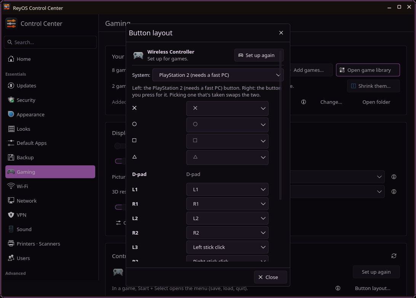The height and width of the screenshot is (298, 416).
Task: Expand the L3 dropdown showing Left stick click
Action: tap(227, 247)
